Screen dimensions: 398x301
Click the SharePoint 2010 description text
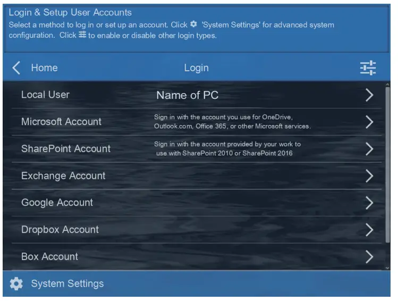227,148
